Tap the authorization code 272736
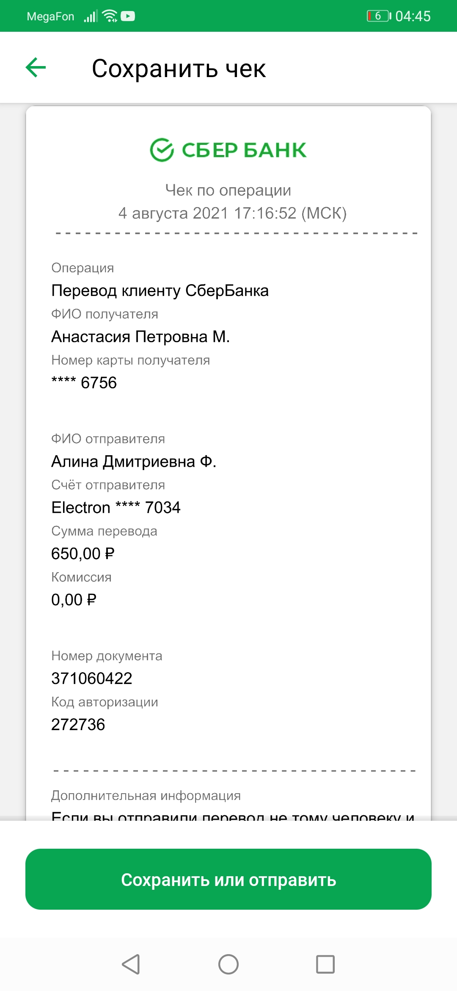The width and height of the screenshot is (457, 991). point(78,725)
